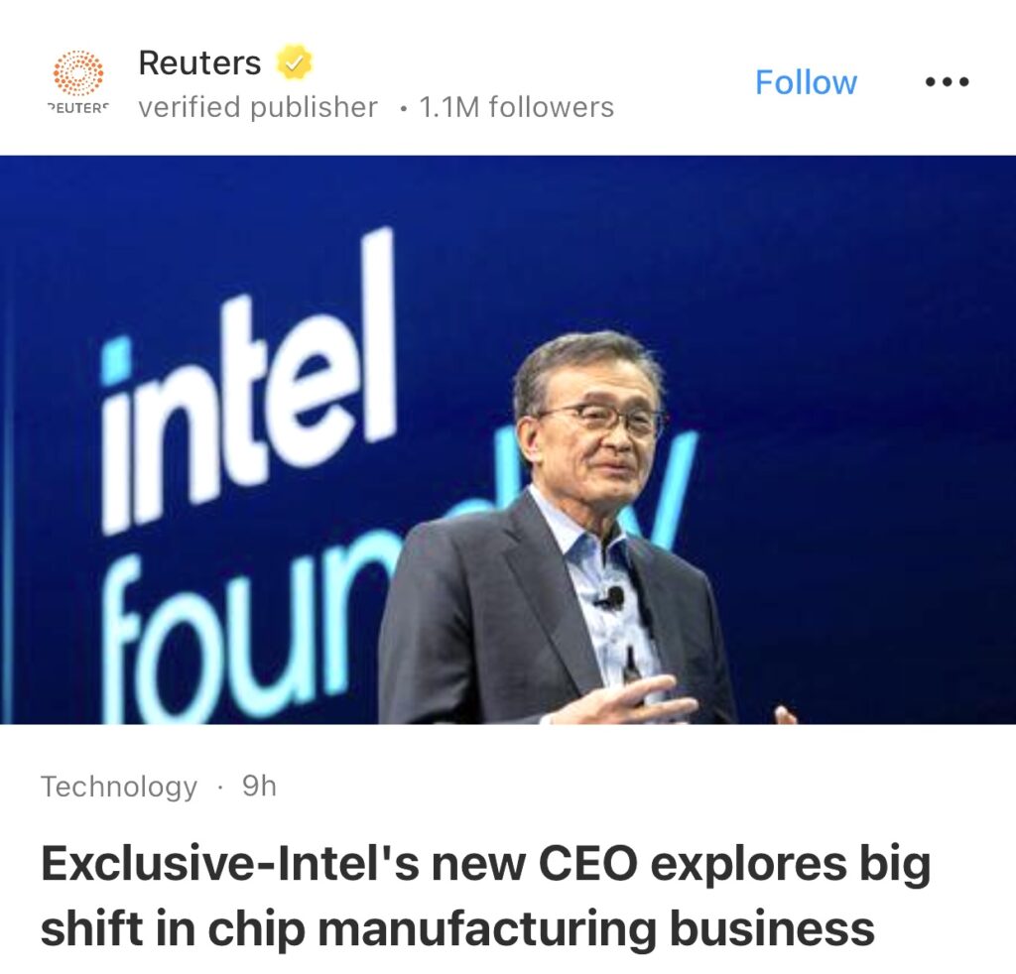Viewport: 1016px width, 974px height.
Task: View the 1.1M followers count
Action: click(516, 107)
